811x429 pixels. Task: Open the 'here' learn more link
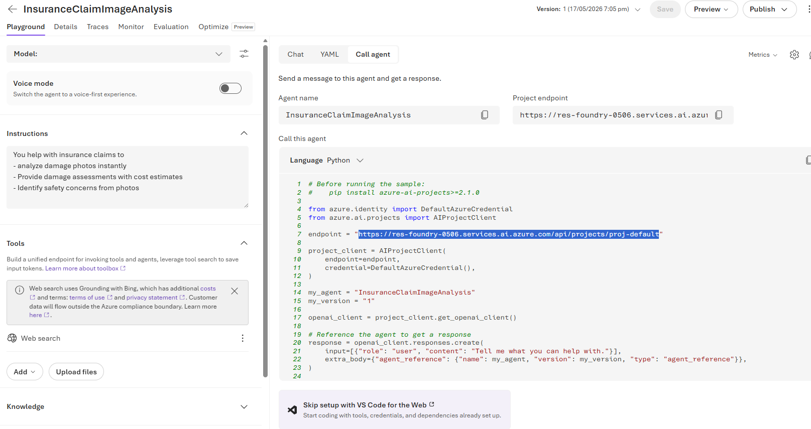39,315
